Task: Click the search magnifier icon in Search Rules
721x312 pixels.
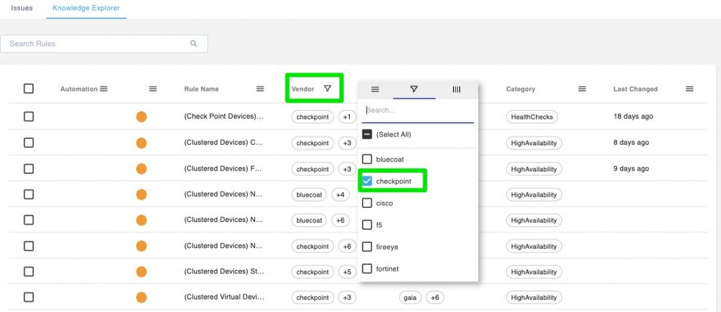Action: 194,44
